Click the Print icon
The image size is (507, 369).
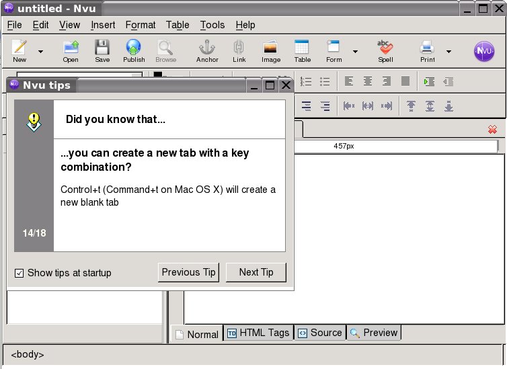pyautogui.click(x=427, y=51)
